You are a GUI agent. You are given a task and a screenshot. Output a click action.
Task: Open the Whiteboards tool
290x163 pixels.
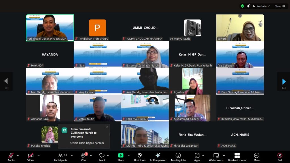coord(216,156)
